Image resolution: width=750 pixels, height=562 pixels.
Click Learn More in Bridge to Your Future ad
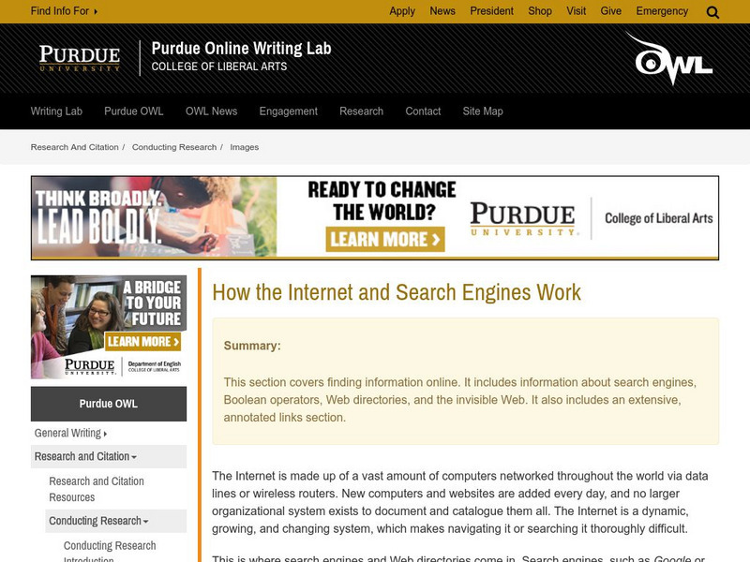coord(143,342)
